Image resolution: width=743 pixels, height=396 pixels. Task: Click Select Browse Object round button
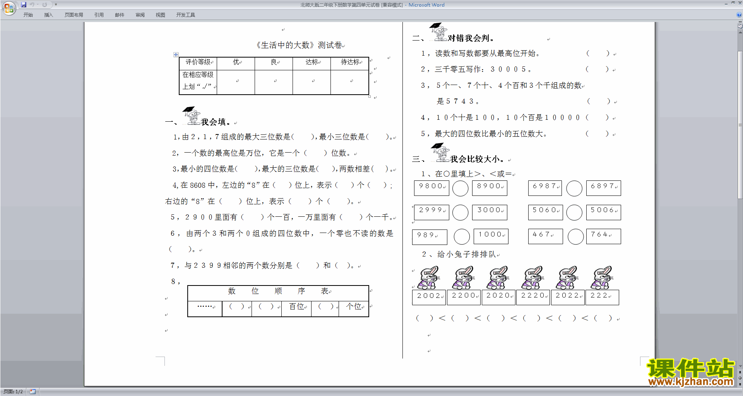[740, 378]
